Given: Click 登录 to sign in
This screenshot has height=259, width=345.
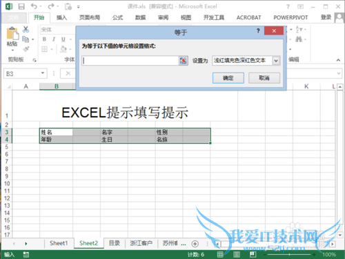Looking at the screenshot, I should (326, 17).
